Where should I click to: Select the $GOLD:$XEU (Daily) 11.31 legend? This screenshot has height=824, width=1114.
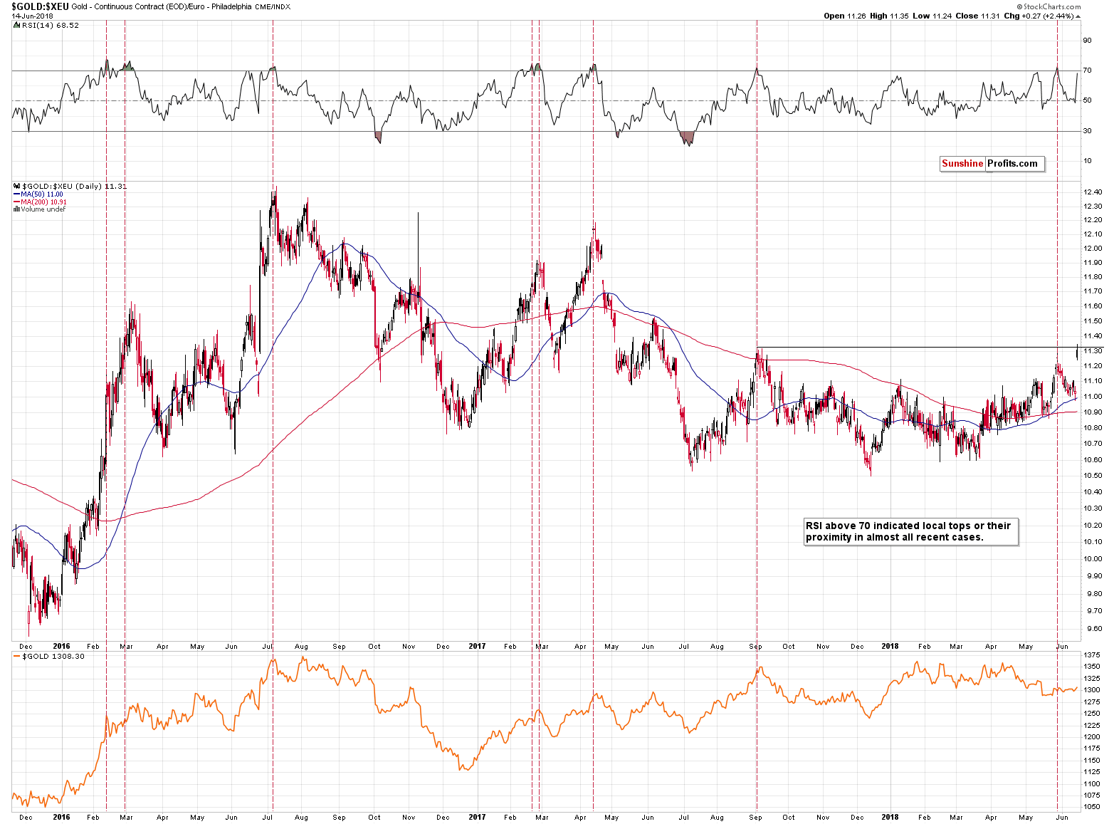pos(75,187)
